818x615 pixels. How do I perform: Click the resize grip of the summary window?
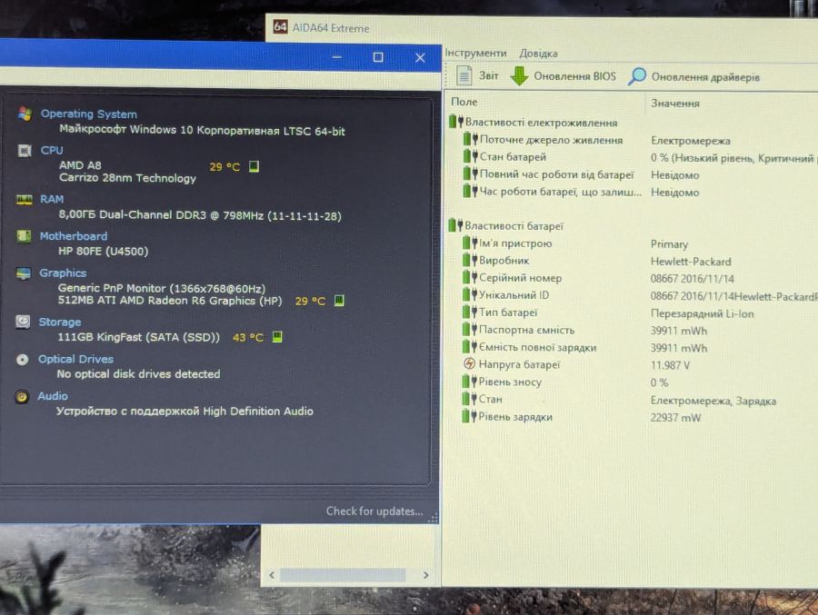[433, 518]
